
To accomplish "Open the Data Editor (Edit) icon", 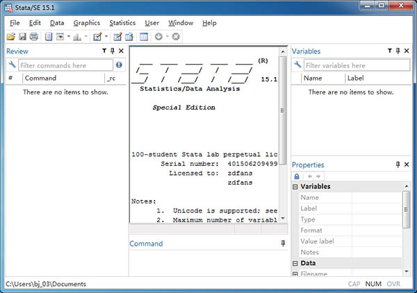I will 117,36.
